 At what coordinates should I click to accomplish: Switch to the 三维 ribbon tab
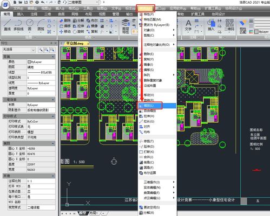48,14
